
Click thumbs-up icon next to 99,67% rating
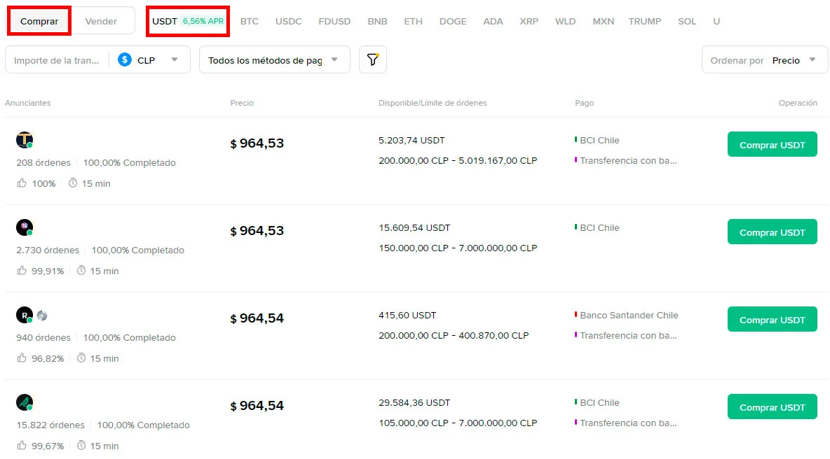22,445
